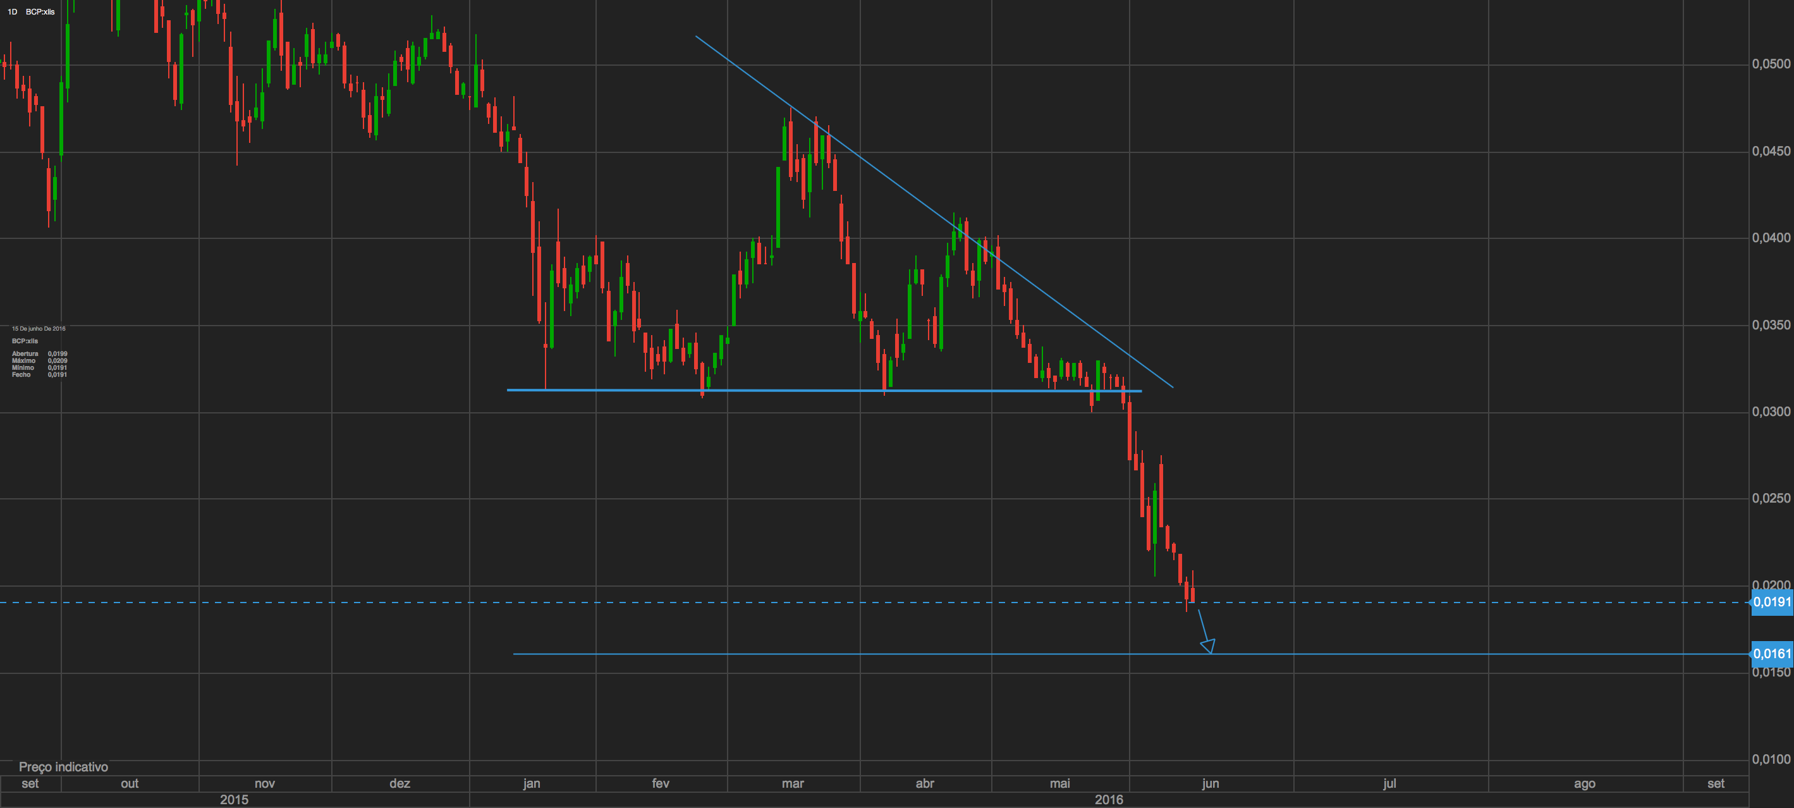Image resolution: width=1794 pixels, height=808 pixels.
Task: Click the 'nov' month label on timeline
Action: coord(265,783)
